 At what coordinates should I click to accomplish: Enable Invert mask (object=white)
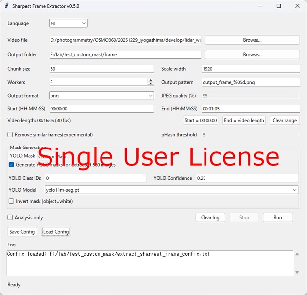[11, 201]
